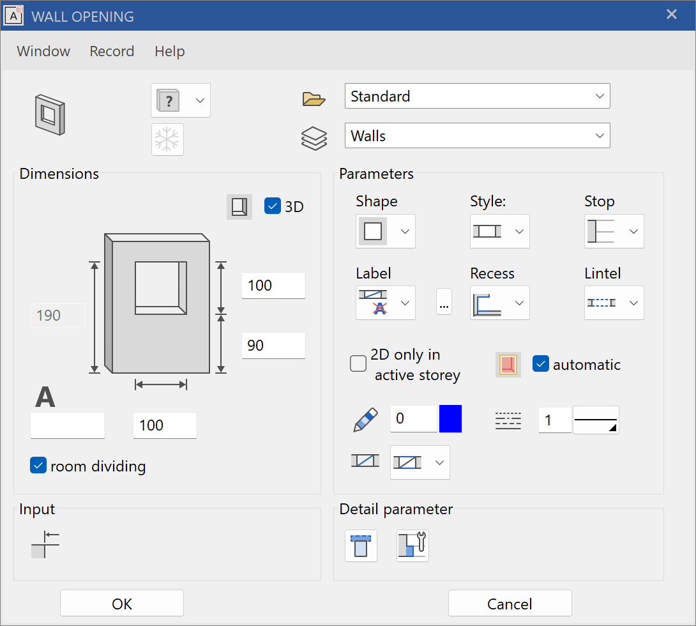Click the 2D view icon beside the 3D checkbox
This screenshot has height=626, width=696.
[239, 207]
